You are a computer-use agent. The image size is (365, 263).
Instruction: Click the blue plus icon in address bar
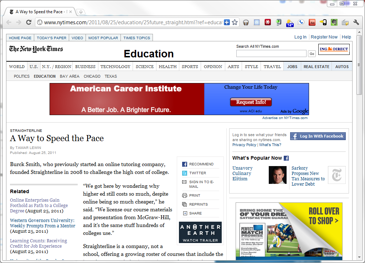[227, 22]
